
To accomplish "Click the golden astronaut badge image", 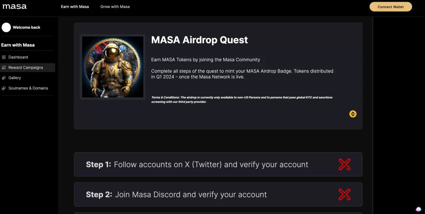I will [x=113, y=67].
